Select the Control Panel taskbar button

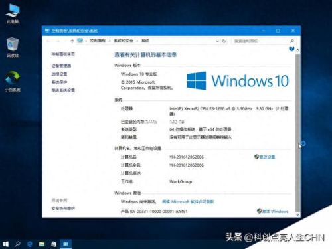coord(66,244)
